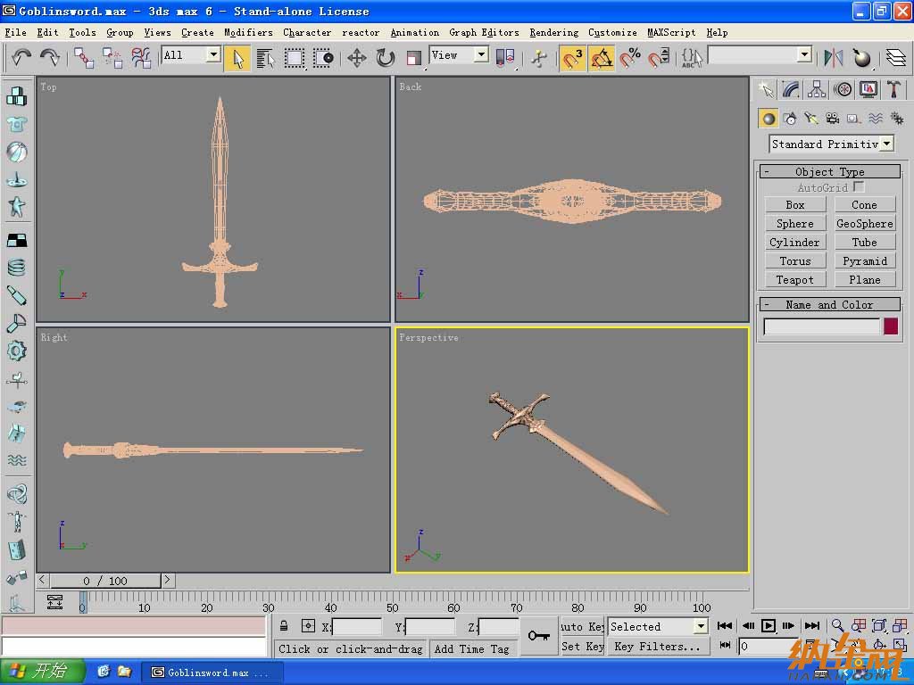Toggle the Angle Snap button

pyautogui.click(x=602, y=58)
